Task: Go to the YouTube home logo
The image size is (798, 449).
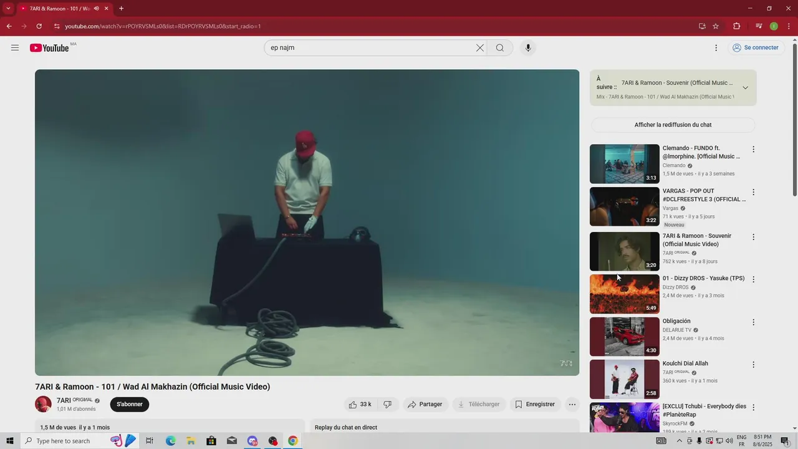Action: pos(49,48)
